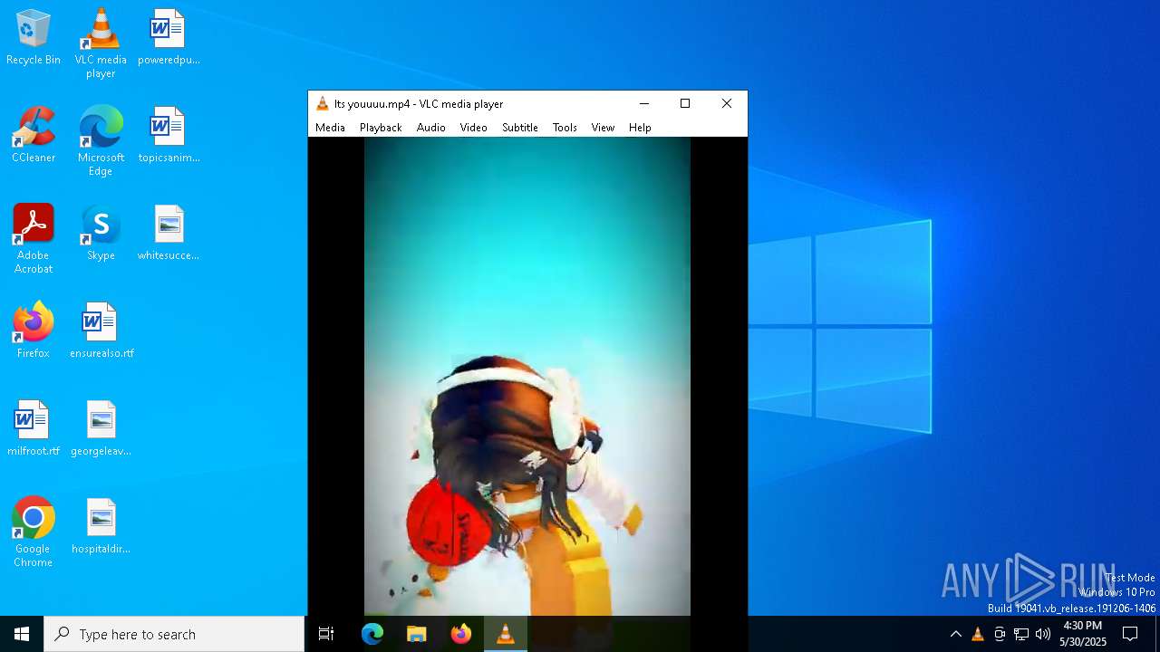Image resolution: width=1160 pixels, height=652 pixels.
Task: Open the View menu in VLC
Action: coord(604,128)
